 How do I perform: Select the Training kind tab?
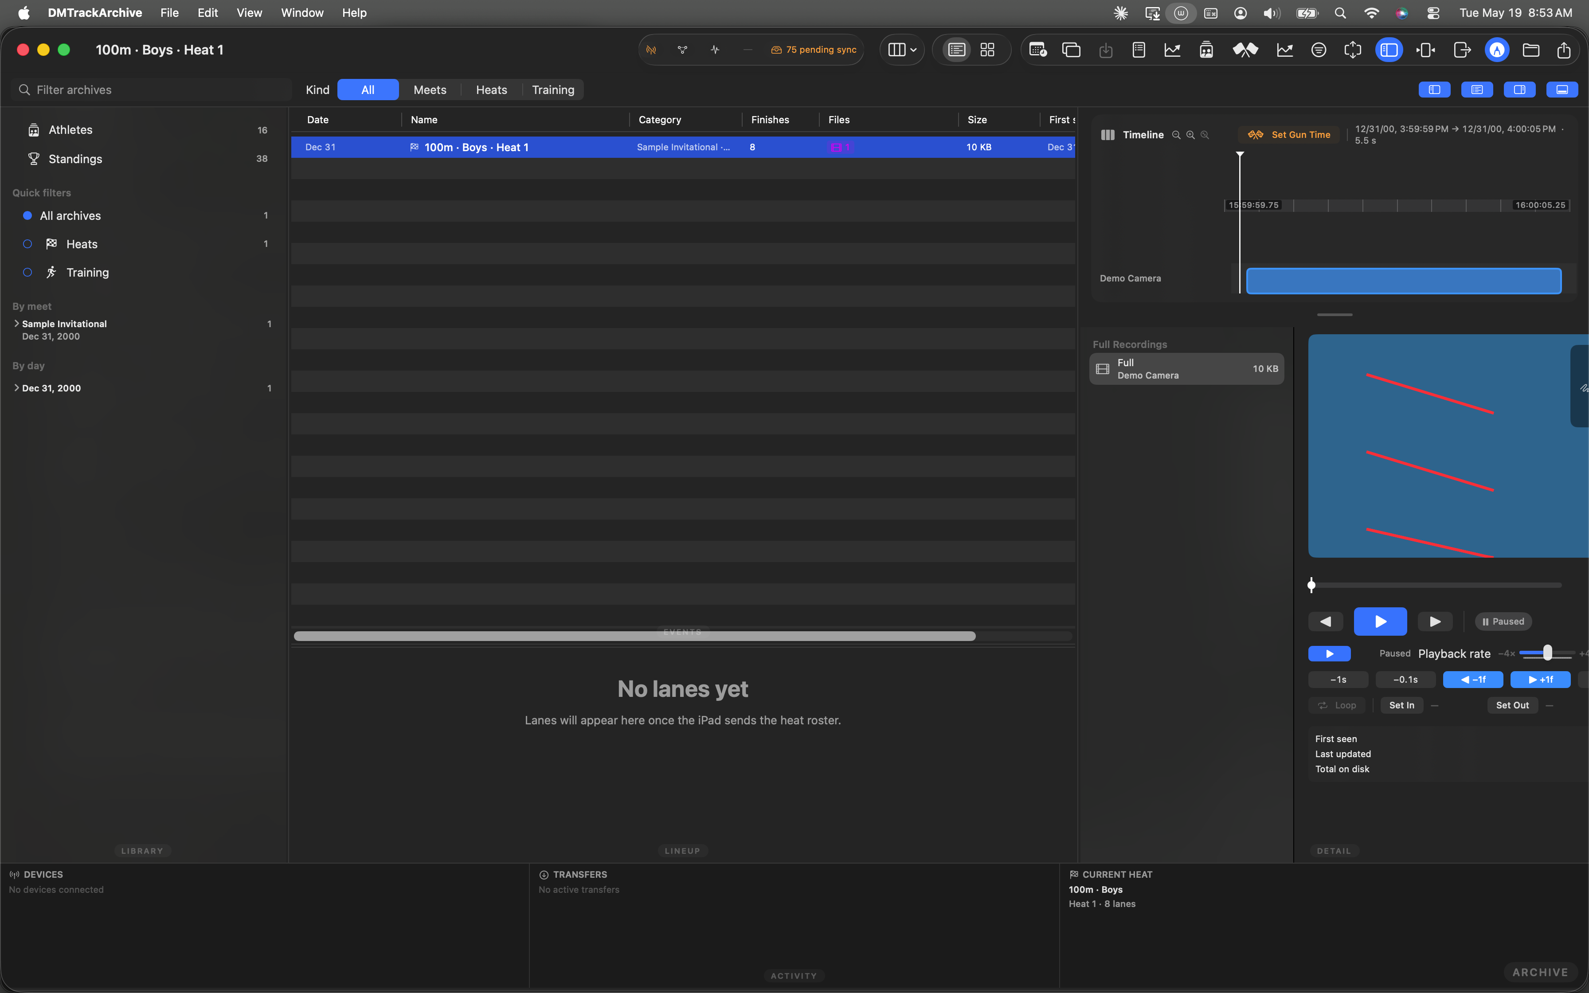coord(553,90)
